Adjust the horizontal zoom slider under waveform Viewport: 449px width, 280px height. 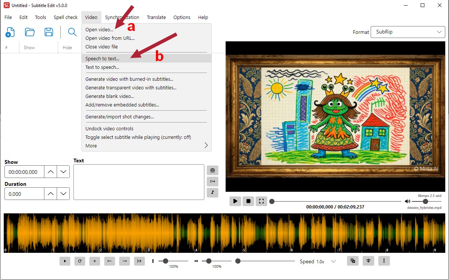point(217,261)
